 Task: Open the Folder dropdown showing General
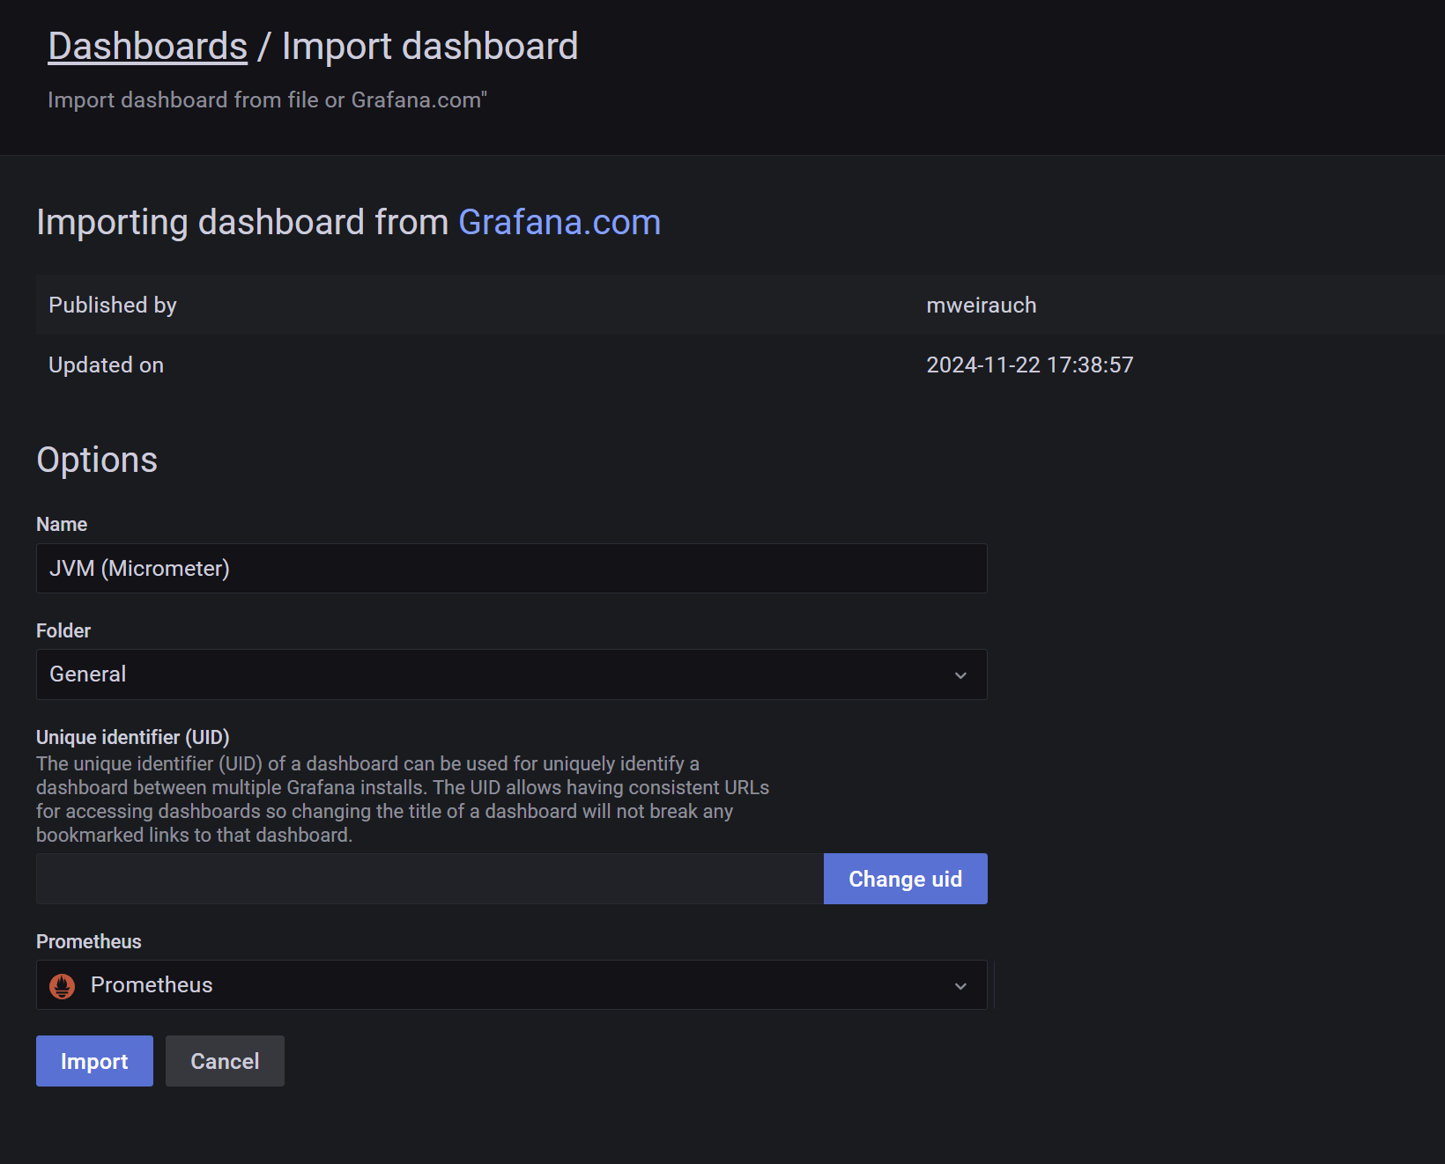tap(511, 674)
